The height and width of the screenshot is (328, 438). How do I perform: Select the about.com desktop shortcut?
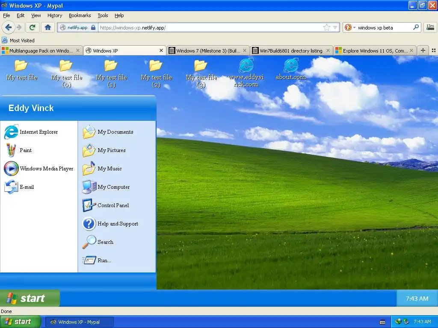291,70
